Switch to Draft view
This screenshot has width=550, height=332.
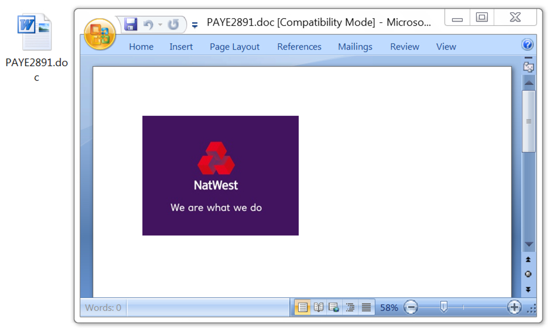(x=366, y=307)
